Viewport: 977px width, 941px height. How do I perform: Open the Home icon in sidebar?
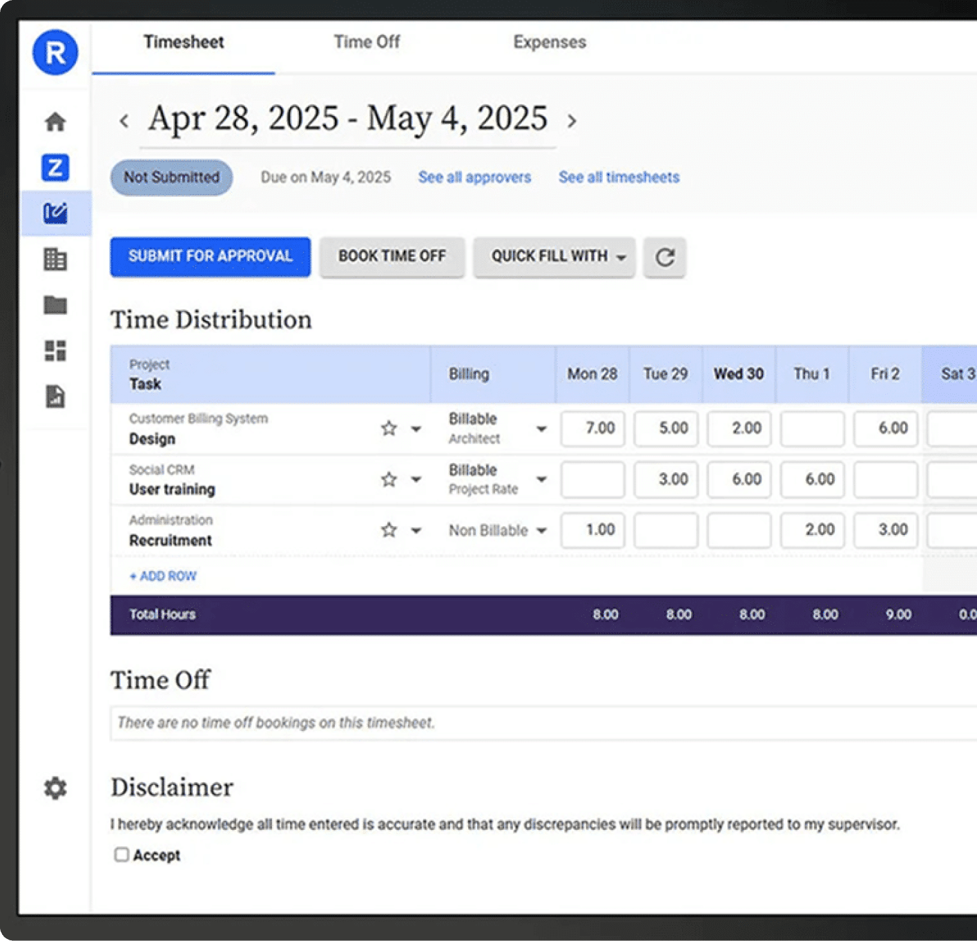point(55,122)
